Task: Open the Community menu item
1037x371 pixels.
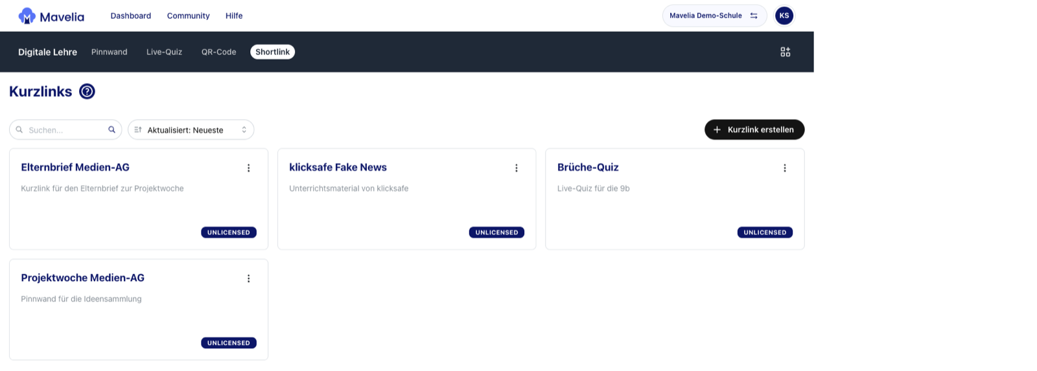Action: (x=189, y=16)
